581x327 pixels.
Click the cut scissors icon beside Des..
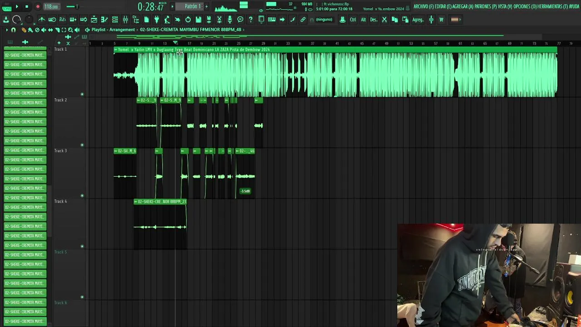coord(384,20)
